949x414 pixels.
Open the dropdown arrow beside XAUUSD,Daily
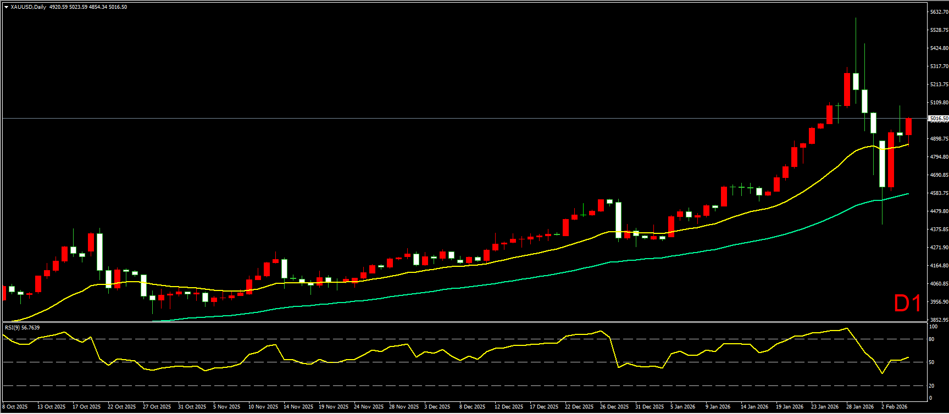point(6,7)
